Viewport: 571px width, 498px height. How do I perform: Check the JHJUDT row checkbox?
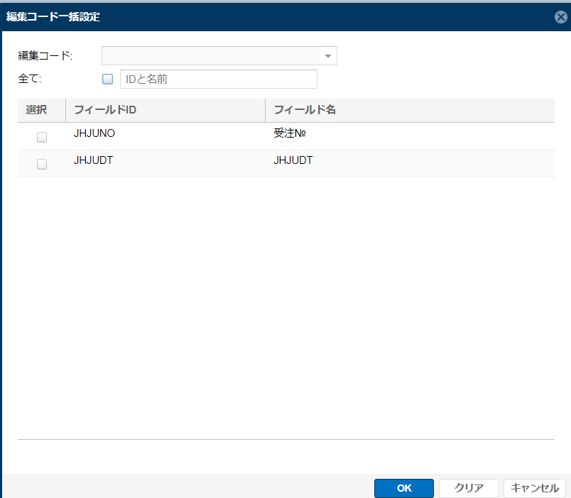click(42, 164)
